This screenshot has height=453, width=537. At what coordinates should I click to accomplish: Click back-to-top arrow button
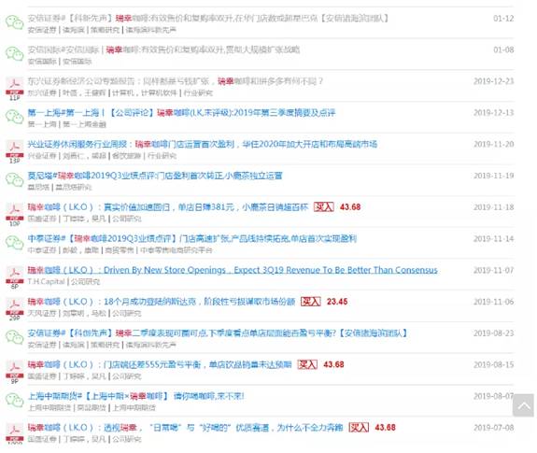(x=523, y=405)
